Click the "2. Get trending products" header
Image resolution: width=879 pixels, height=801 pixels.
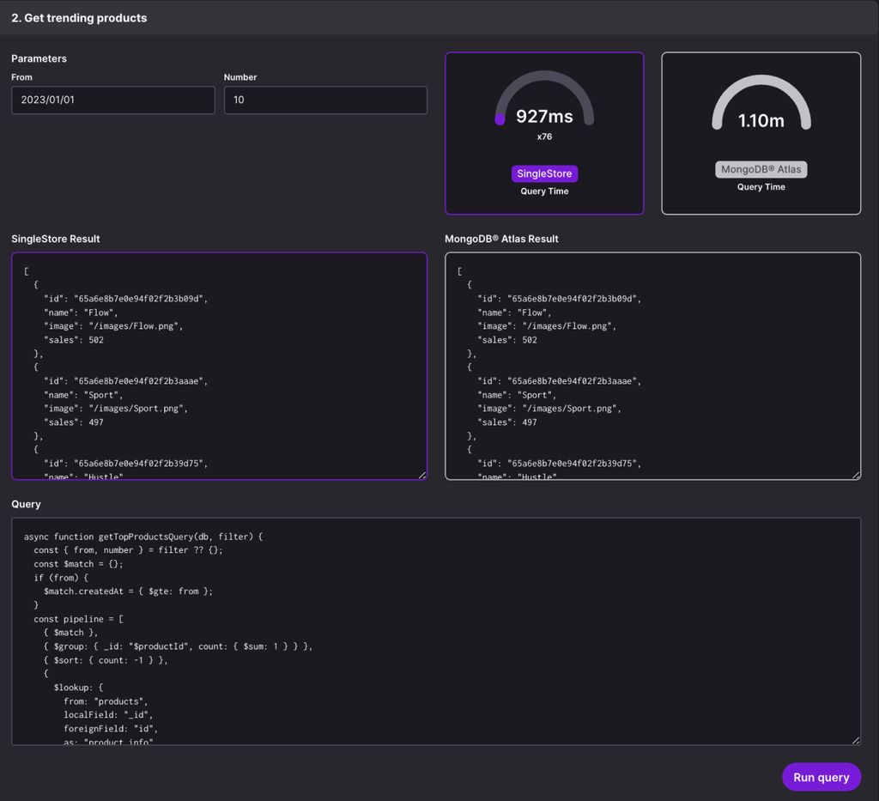pos(79,18)
